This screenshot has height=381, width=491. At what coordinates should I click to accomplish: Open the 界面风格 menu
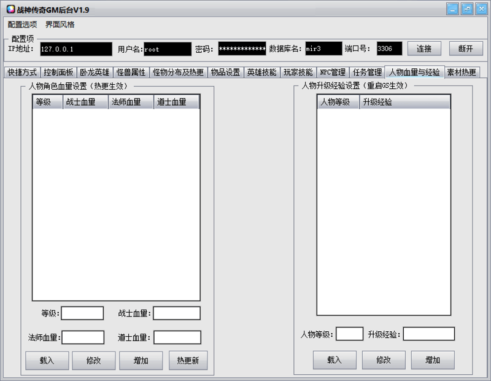[x=61, y=25]
